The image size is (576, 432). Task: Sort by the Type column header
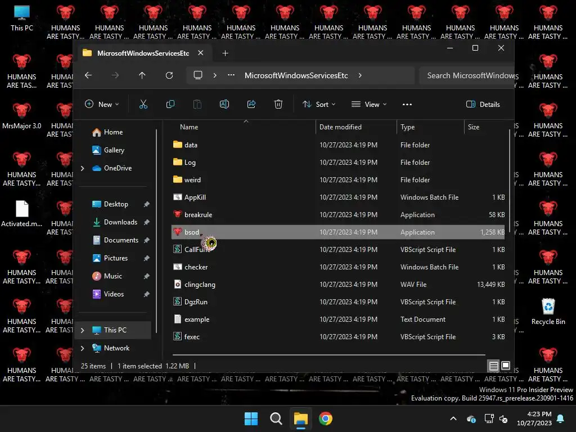(x=407, y=127)
